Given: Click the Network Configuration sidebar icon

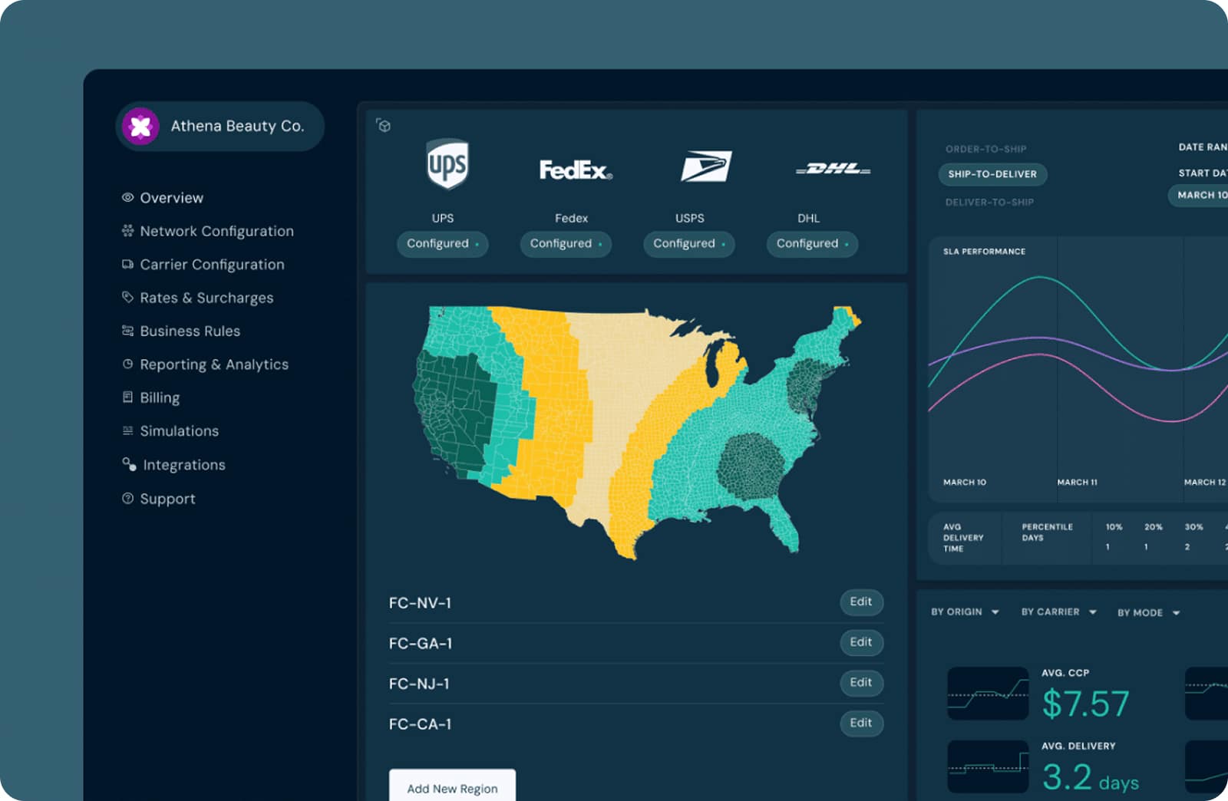Looking at the screenshot, I should (127, 231).
